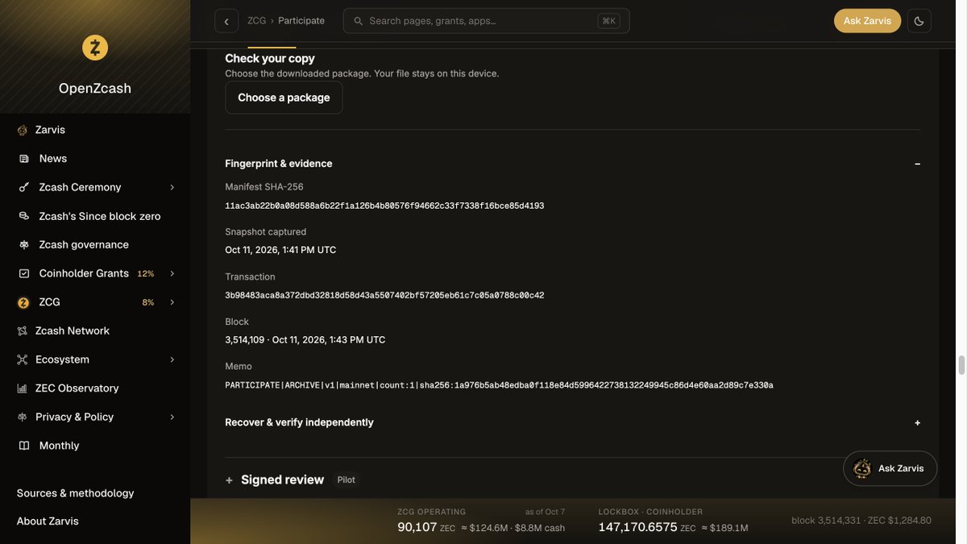Go back using the chevron button
Screen dimensions: 967x544
226,21
